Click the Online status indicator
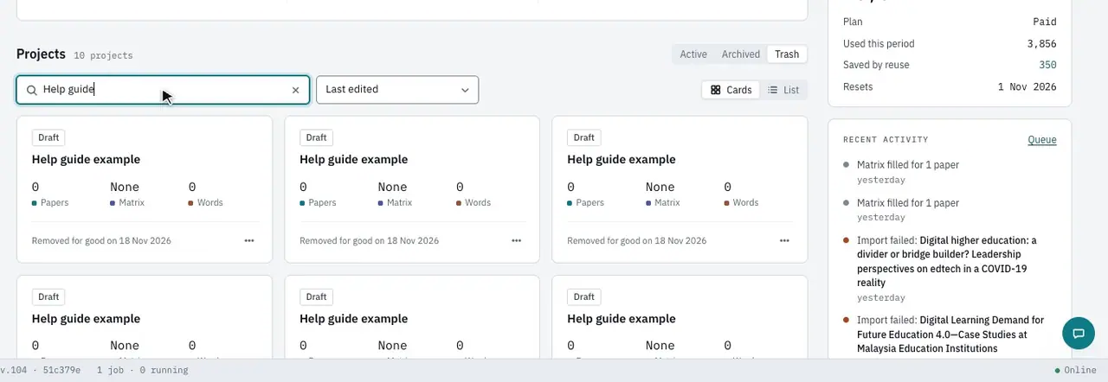The width and height of the screenshot is (1108, 382). point(1075,371)
